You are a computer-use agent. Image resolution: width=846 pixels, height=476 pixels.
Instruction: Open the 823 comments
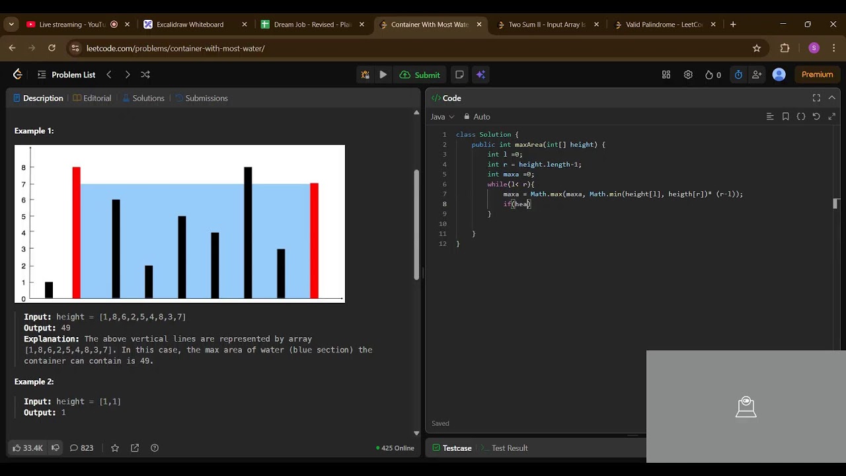pyautogui.click(x=82, y=448)
